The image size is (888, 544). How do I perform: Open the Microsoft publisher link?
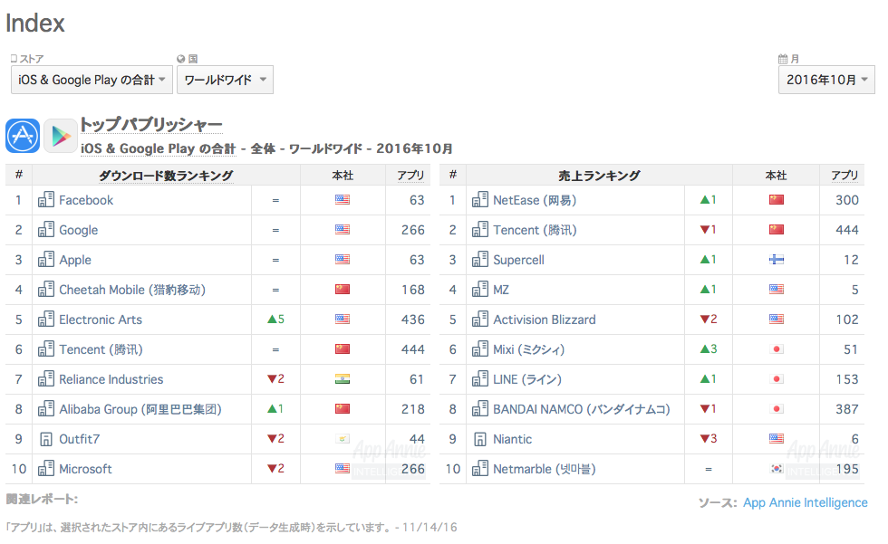pyautogui.click(x=85, y=470)
